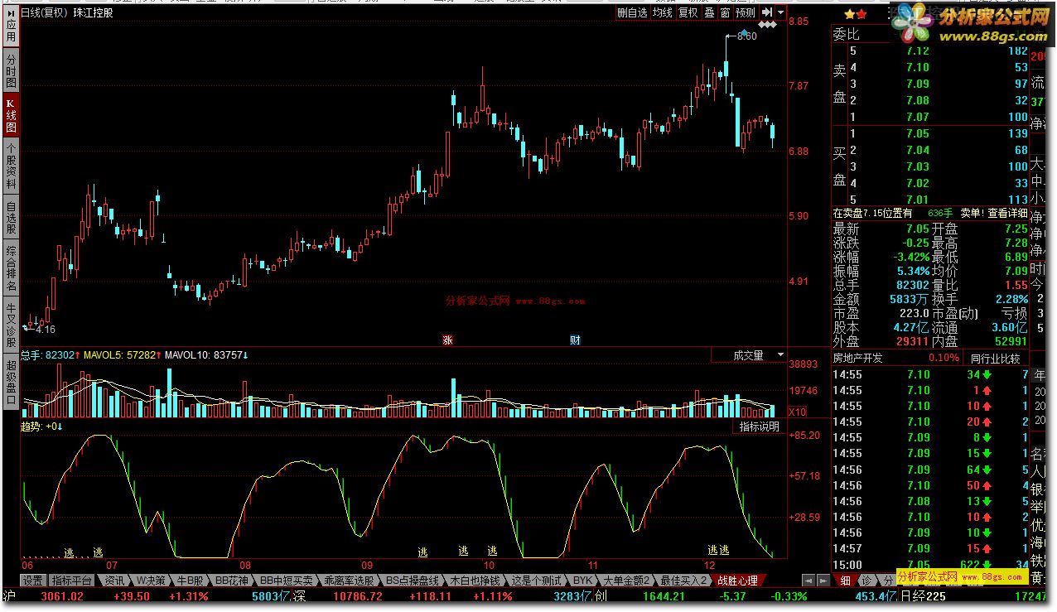
Task: Open dropdown arrow next to jump icon
Action: coord(780,12)
